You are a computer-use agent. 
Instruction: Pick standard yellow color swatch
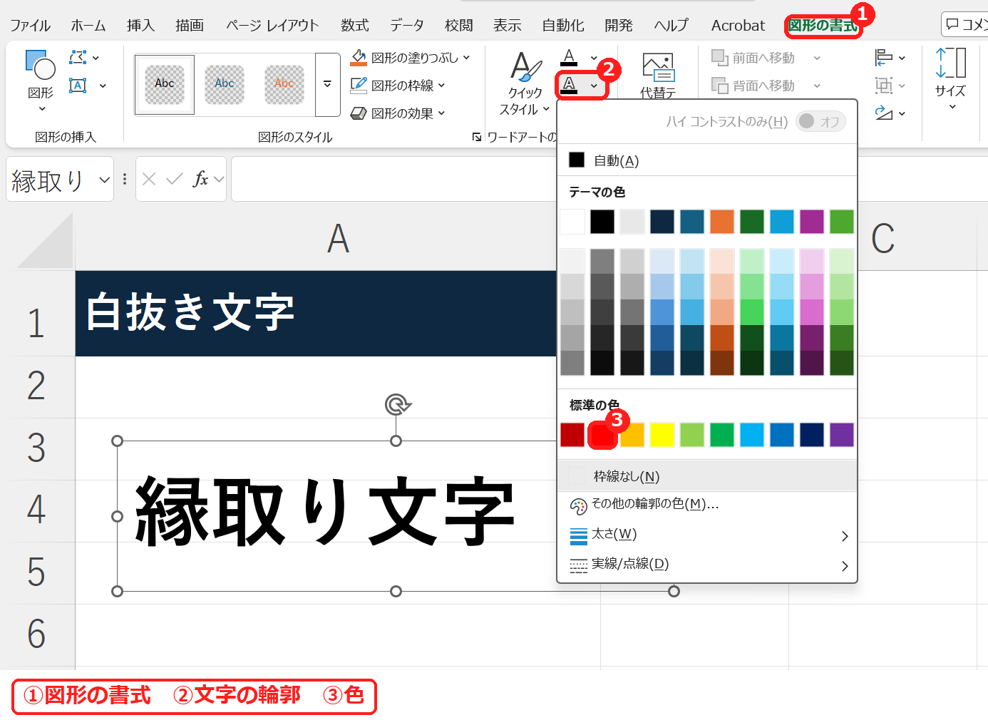pos(662,435)
